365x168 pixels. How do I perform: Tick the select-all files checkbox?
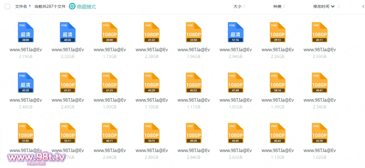(8, 6)
